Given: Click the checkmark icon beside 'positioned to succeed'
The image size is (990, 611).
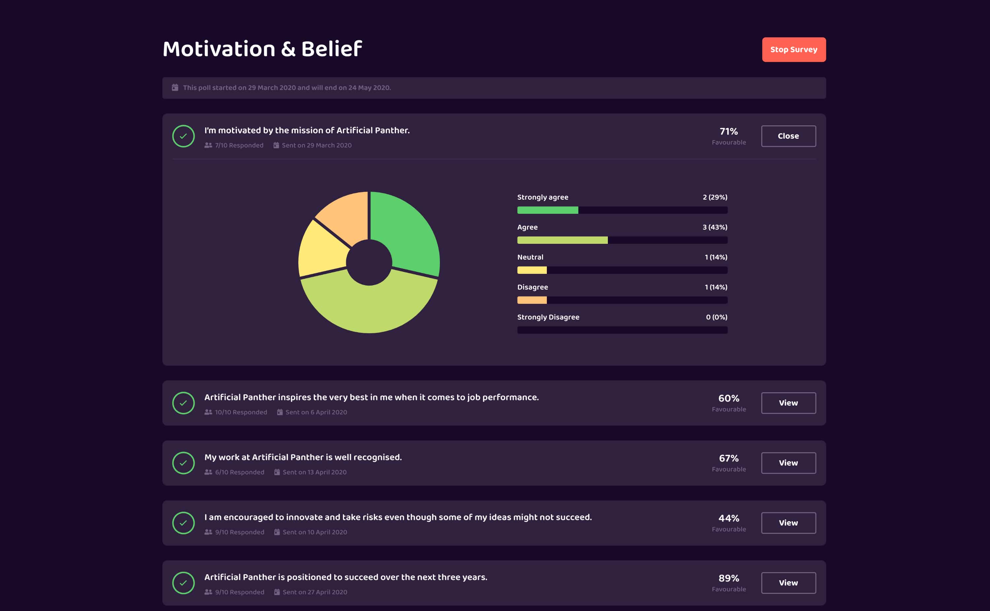Looking at the screenshot, I should 183,583.
